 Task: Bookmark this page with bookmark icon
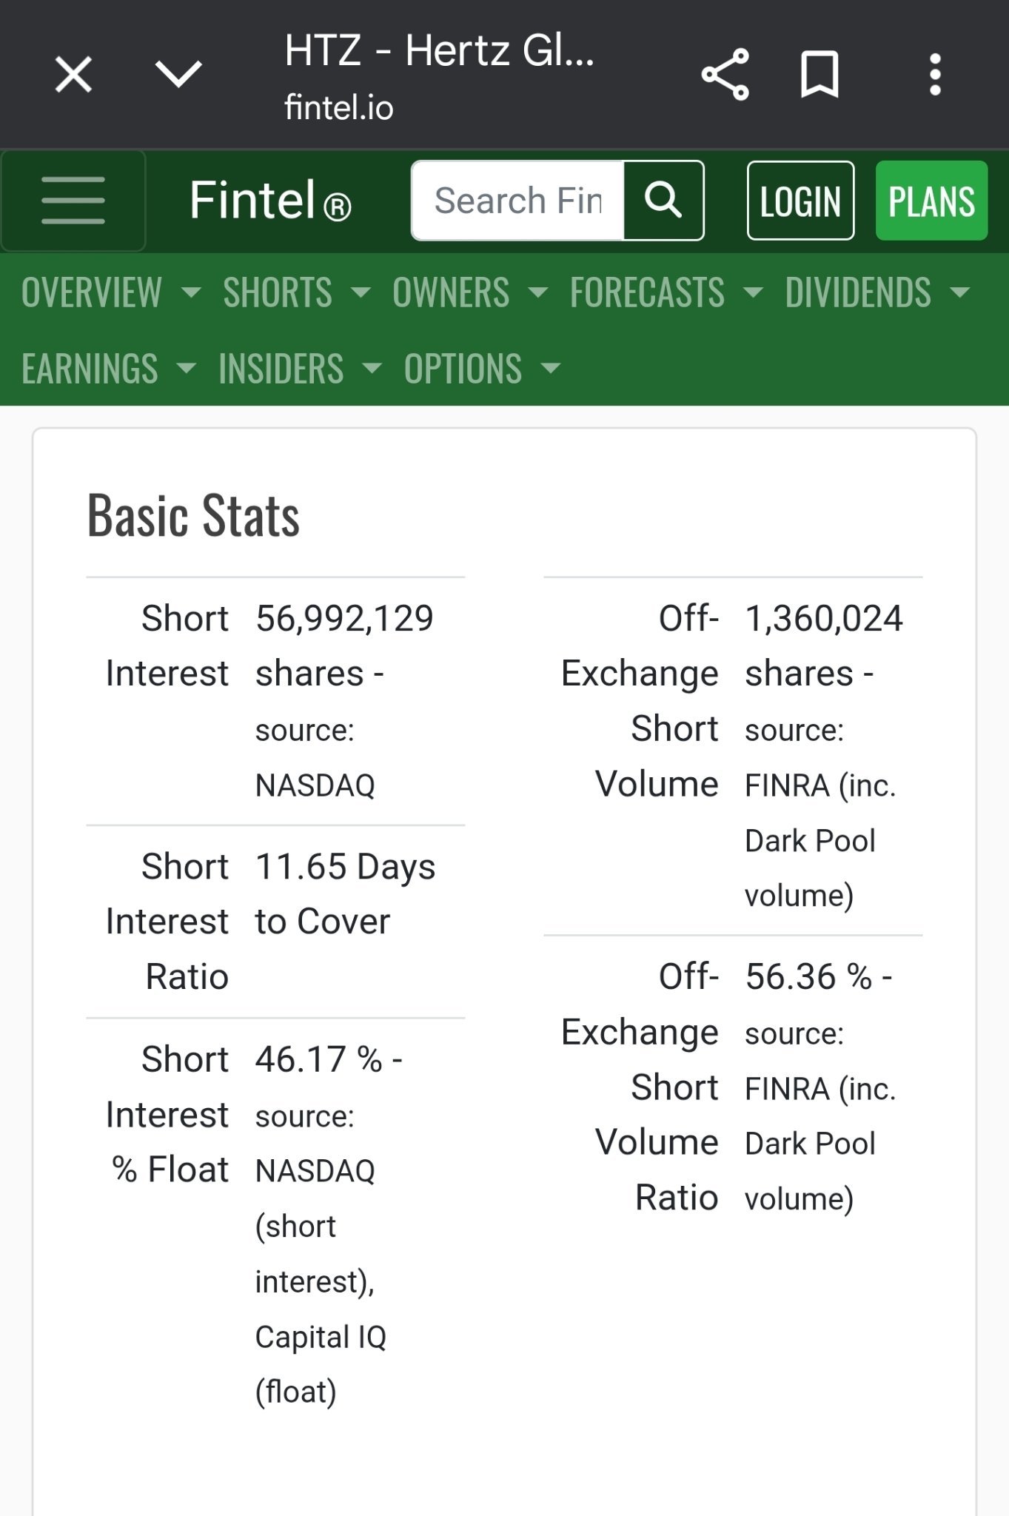click(819, 75)
